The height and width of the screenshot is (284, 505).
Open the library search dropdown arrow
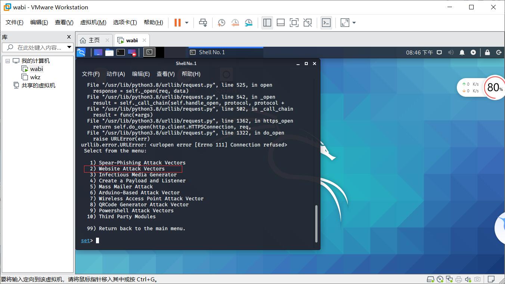pyautogui.click(x=69, y=47)
